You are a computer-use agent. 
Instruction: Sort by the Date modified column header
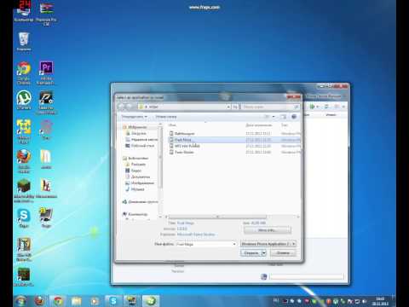[259, 125]
